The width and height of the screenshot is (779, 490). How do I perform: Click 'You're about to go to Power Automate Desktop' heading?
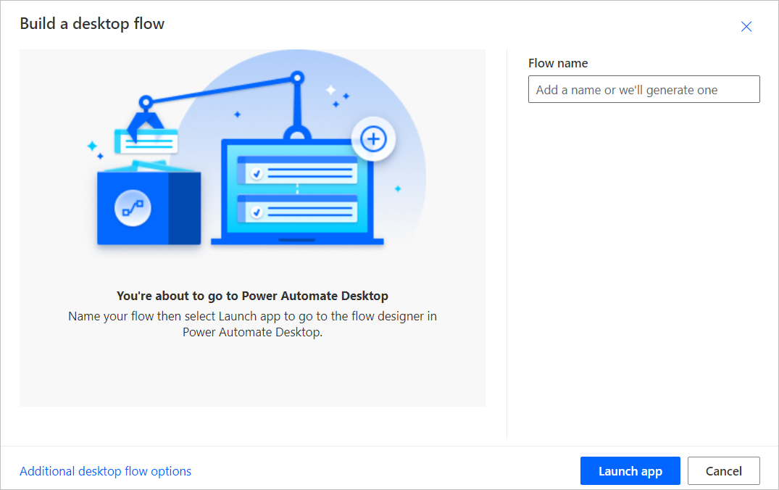click(252, 296)
